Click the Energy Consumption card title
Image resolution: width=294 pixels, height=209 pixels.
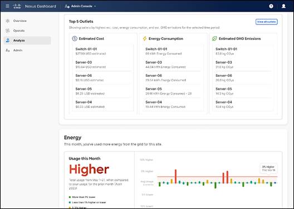click(166, 38)
